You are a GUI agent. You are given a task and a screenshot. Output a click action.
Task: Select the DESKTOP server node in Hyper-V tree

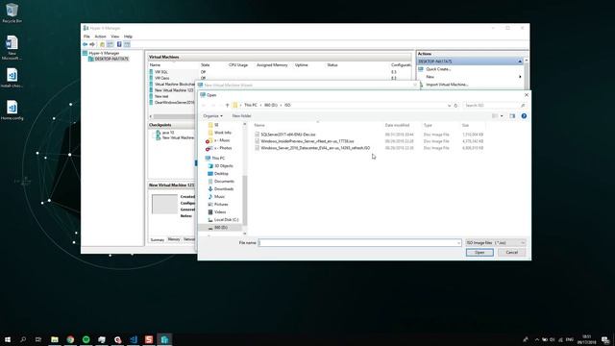[109, 59]
